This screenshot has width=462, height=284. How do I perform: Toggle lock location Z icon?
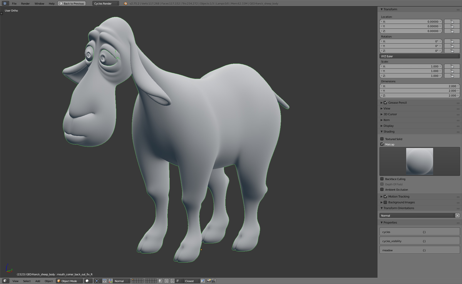(452, 31)
